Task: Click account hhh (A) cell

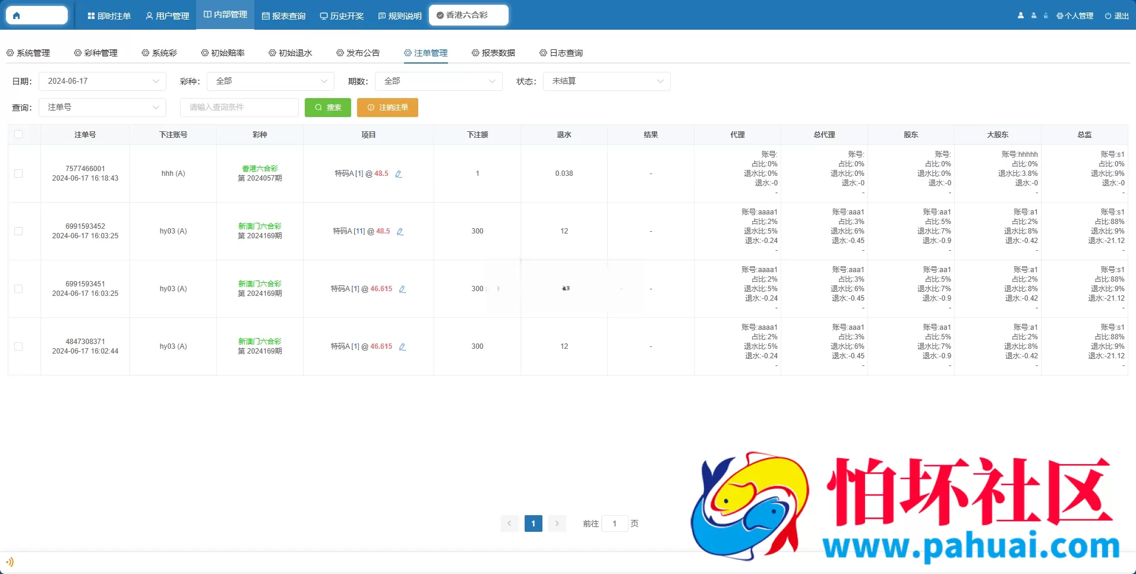Action: click(x=173, y=174)
